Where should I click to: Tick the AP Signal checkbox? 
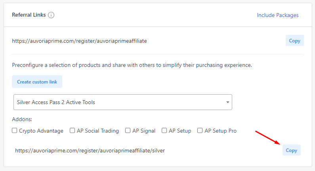[128, 131]
